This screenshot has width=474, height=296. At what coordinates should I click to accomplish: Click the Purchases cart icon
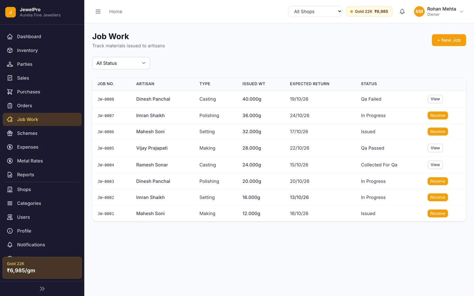(10, 92)
